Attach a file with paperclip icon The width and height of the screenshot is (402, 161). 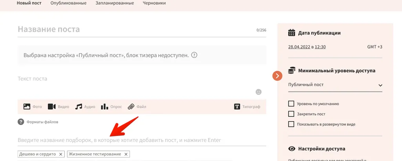(x=131, y=107)
